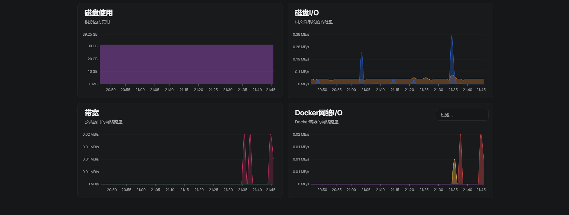Click the 21:45 time label under 带宽 chart
The image size is (569, 215).
(271, 190)
